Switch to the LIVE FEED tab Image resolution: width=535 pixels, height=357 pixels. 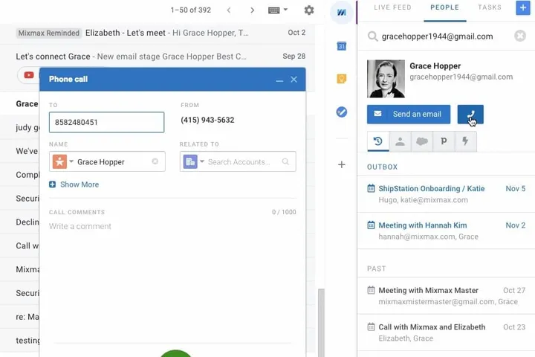pyautogui.click(x=392, y=7)
